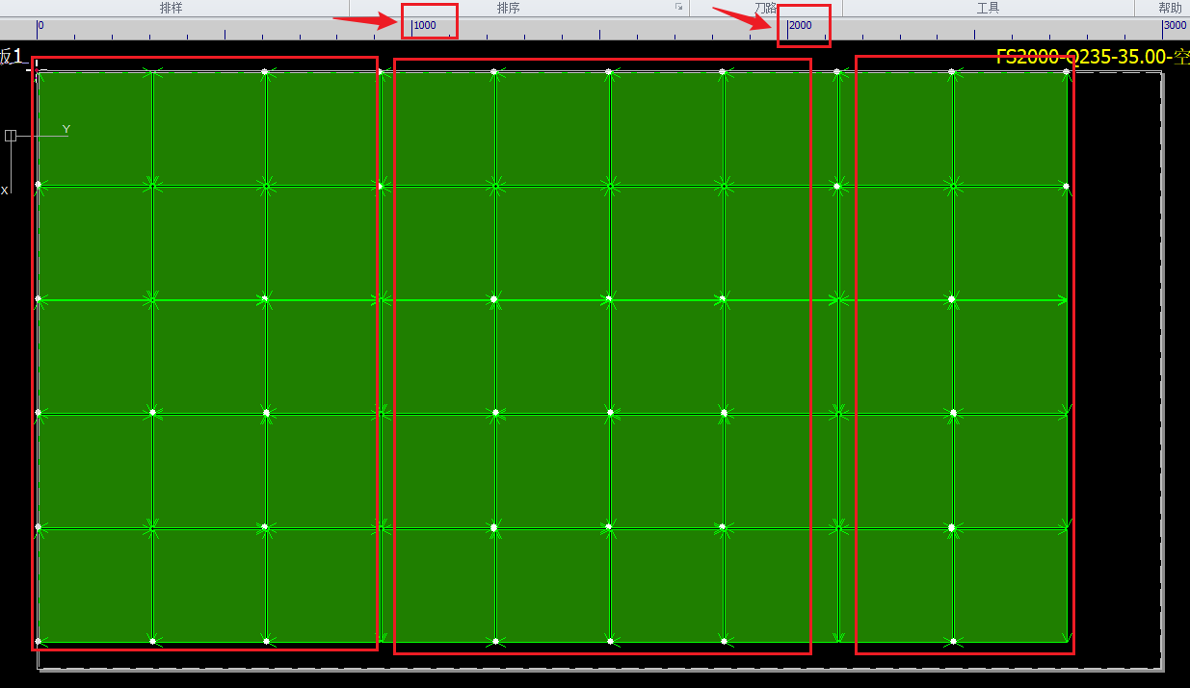Open the 排序 group dialog launcher

(x=679, y=7)
